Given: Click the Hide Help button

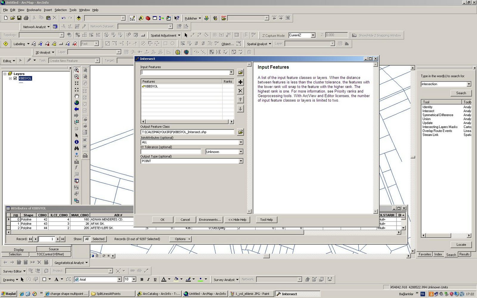Looking at the screenshot, I should [237, 220].
